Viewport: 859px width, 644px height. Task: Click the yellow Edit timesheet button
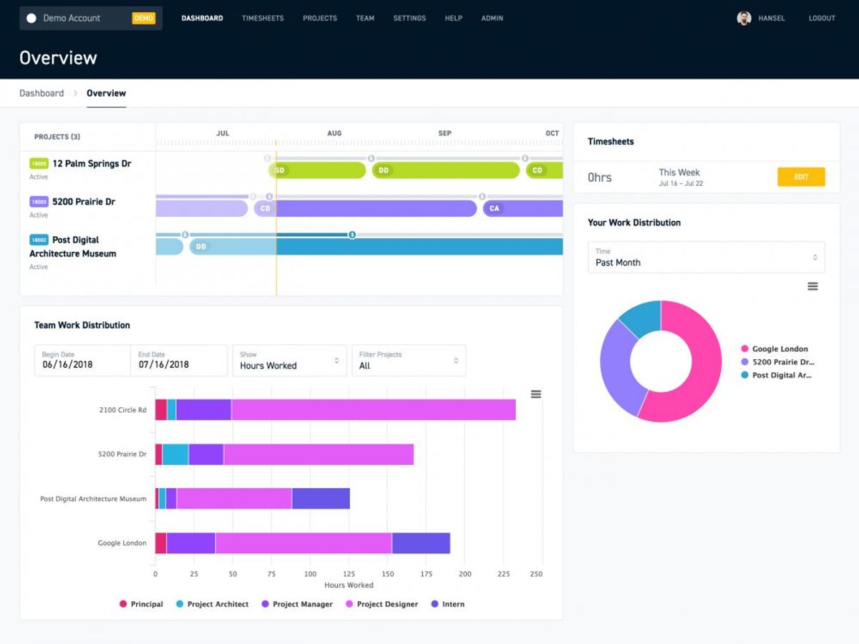[x=801, y=177]
